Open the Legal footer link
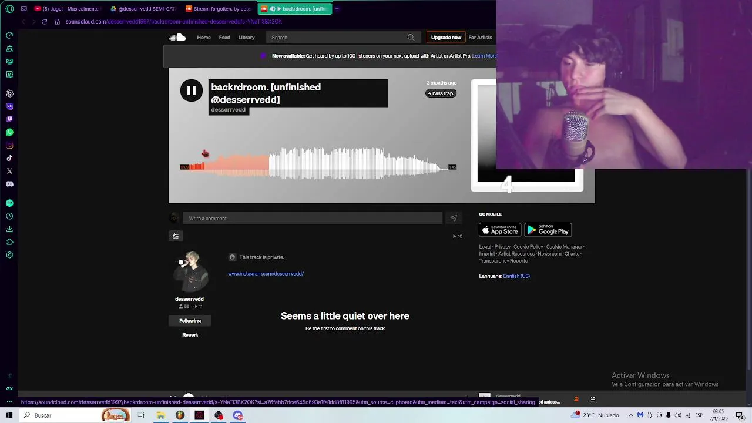752x423 pixels. (x=485, y=247)
